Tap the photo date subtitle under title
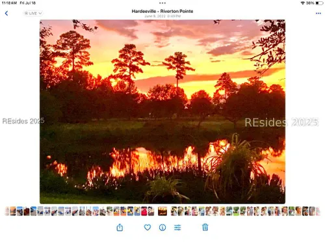The width and height of the screenshot is (325, 244). pyautogui.click(x=162, y=16)
